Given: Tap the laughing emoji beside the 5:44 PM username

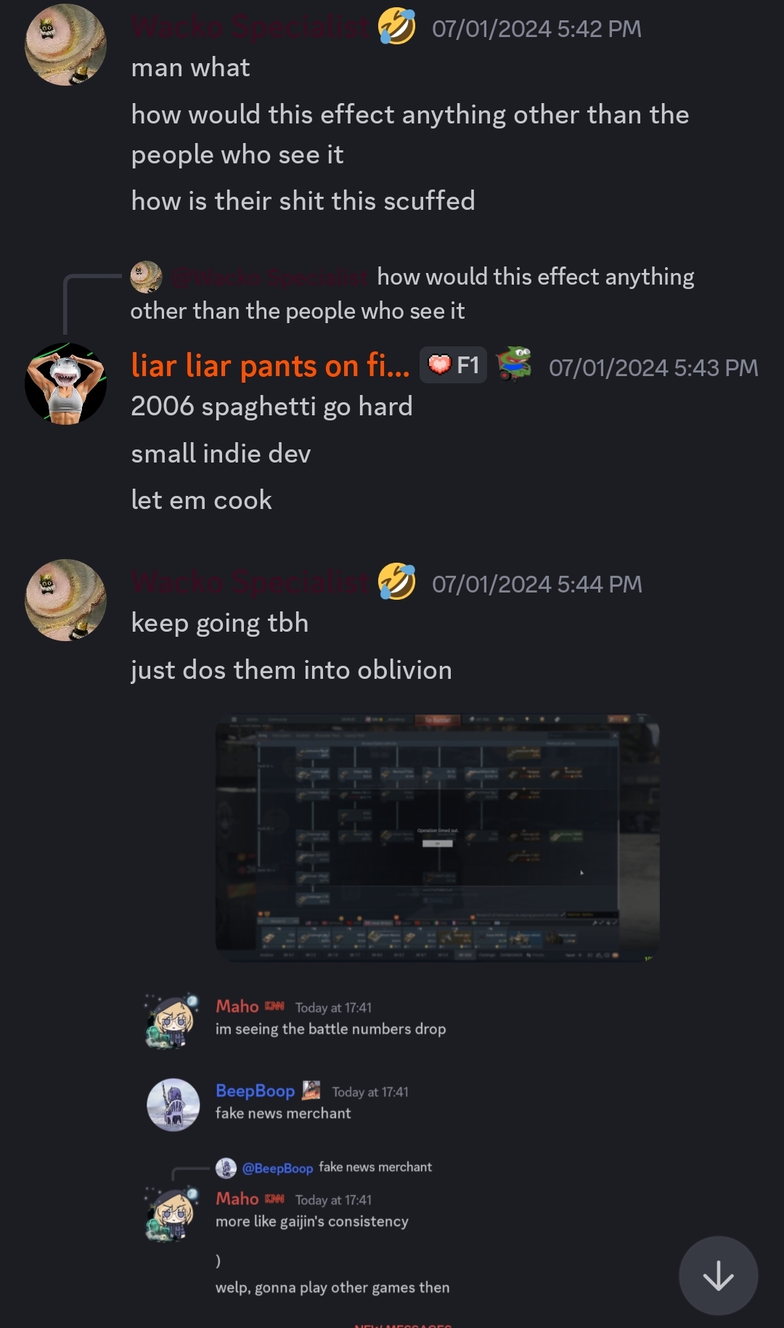Looking at the screenshot, I should 397,582.
